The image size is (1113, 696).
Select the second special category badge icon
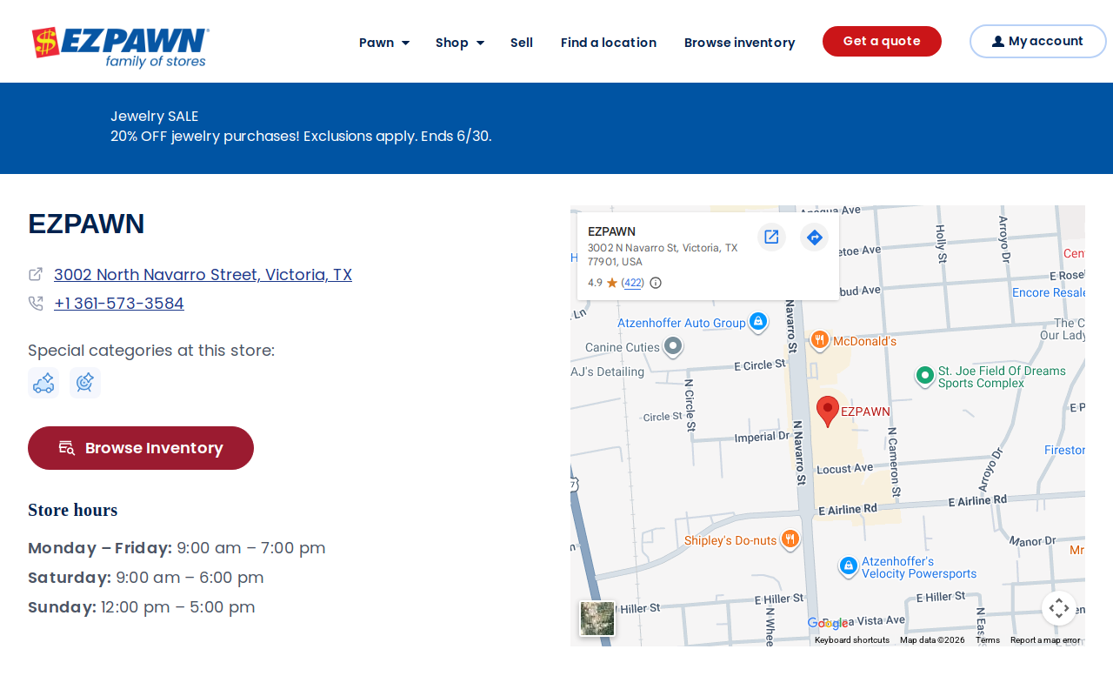pyautogui.click(x=85, y=383)
